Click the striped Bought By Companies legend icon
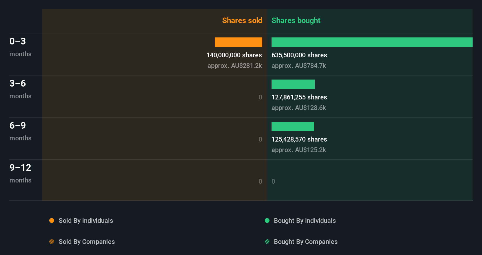 pos(267,242)
